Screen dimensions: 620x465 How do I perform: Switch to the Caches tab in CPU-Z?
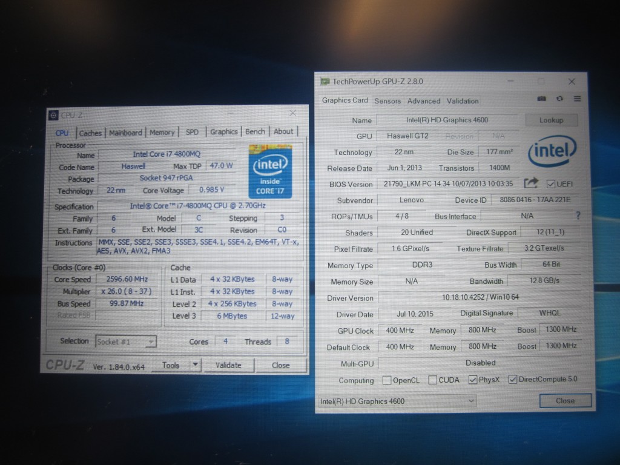(x=90, y=133)
